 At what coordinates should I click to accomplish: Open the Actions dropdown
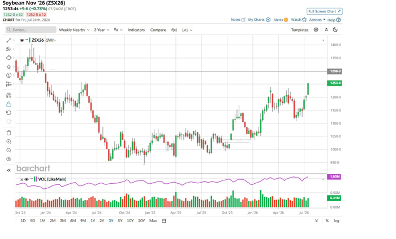pos(317,20)
